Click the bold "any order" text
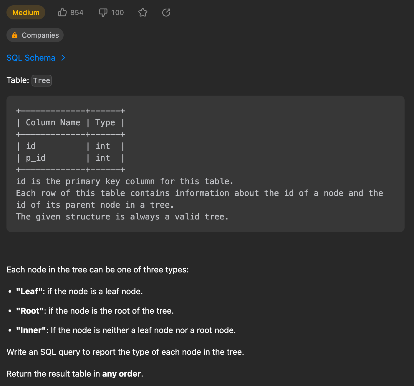 (121, 374)
